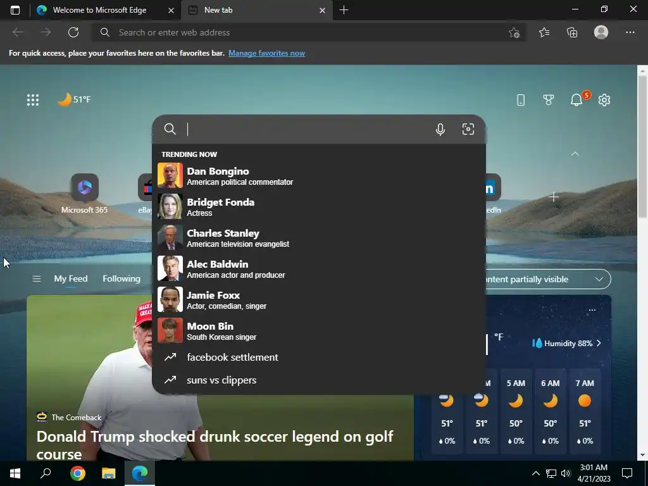Screen dimensions: 648x486
Task: Add a new quick link with plus icon
Action: (x=554, y=197)
